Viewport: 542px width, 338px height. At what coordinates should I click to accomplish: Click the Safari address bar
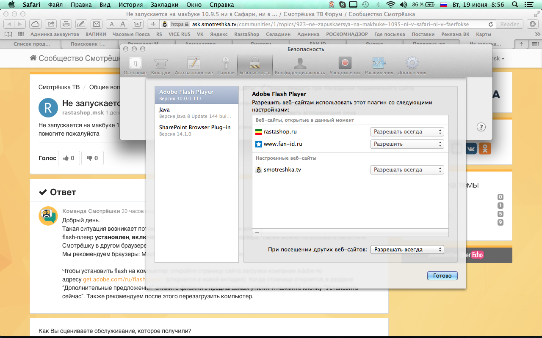pyautogui.click(x=328, y=24)
